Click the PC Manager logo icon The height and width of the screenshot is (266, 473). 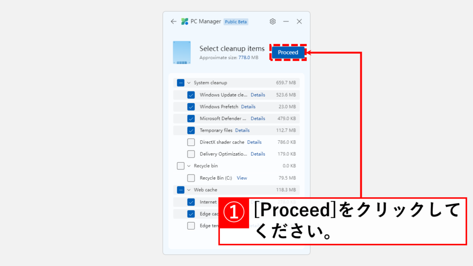click(x=185, y=21)
